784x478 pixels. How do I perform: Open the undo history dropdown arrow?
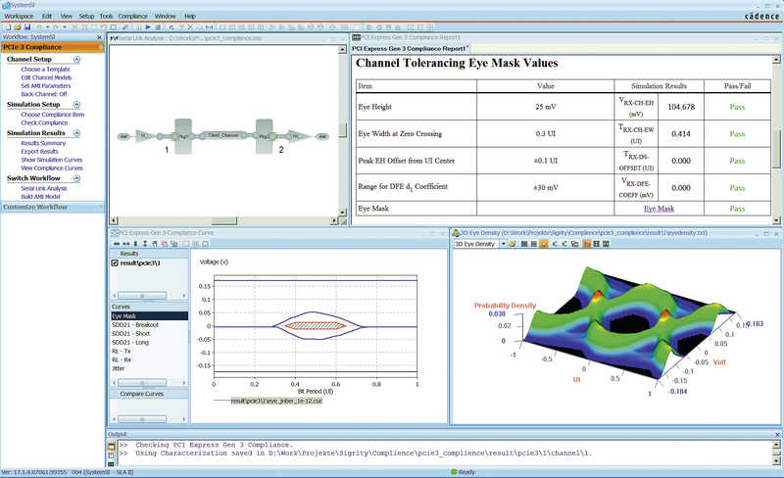(x=47, y=27)
